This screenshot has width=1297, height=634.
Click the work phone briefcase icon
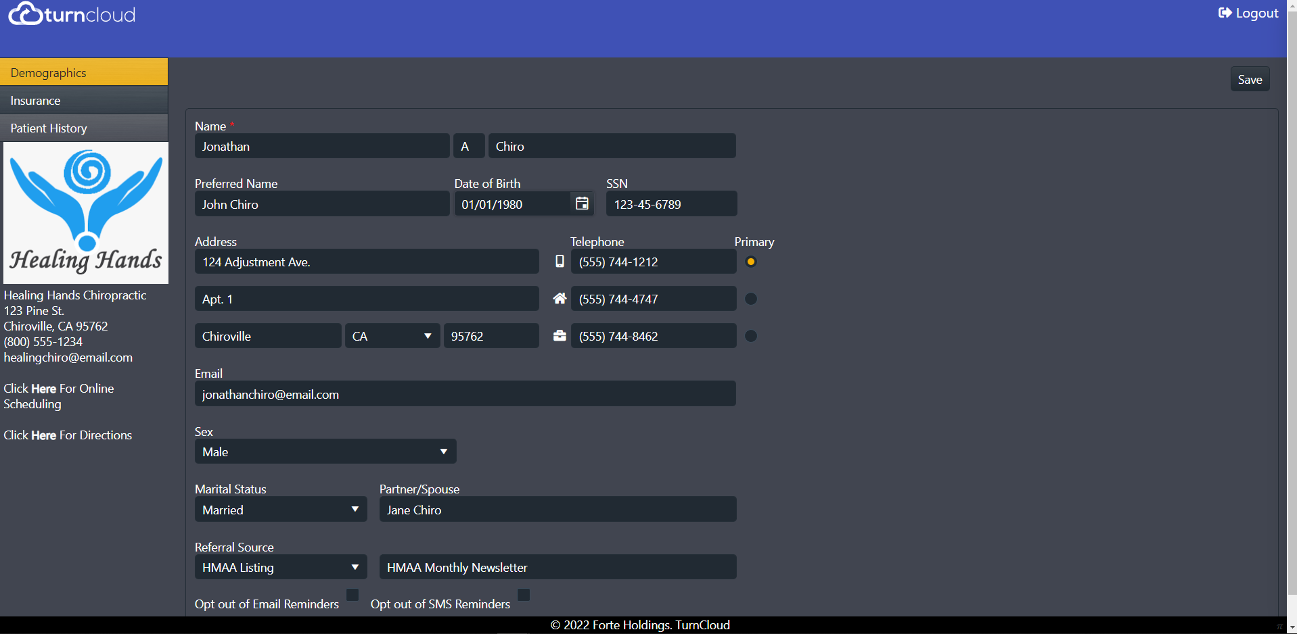(x=560, y=336)
